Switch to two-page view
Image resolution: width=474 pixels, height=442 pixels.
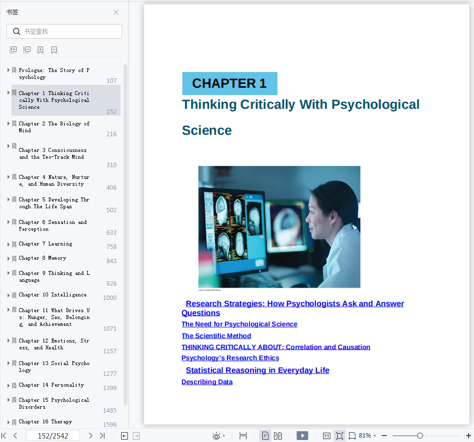[278, 436]
